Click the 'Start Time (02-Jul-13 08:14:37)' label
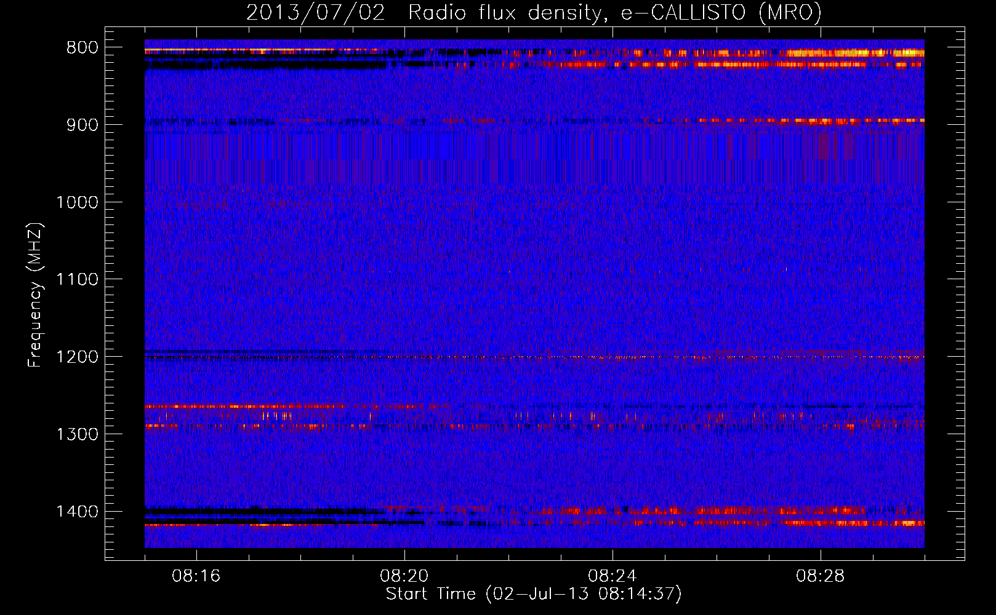Viewport: 996px width, 615px height. 534,594
